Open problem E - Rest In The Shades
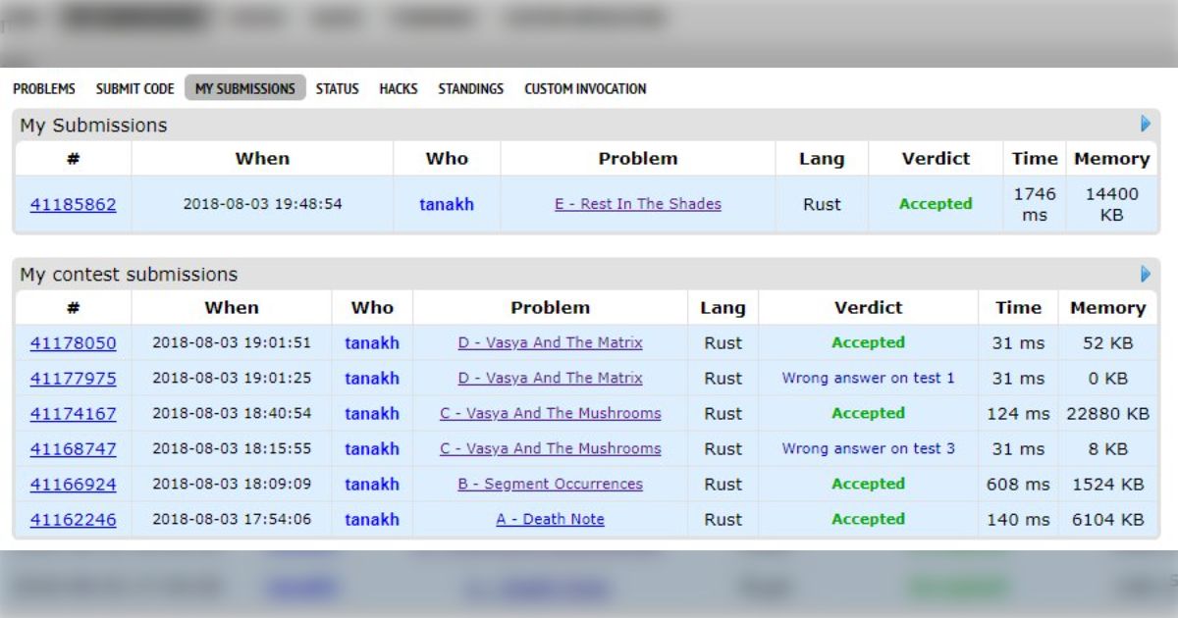Screen dimensions: 1178x618 pos(637,204)
